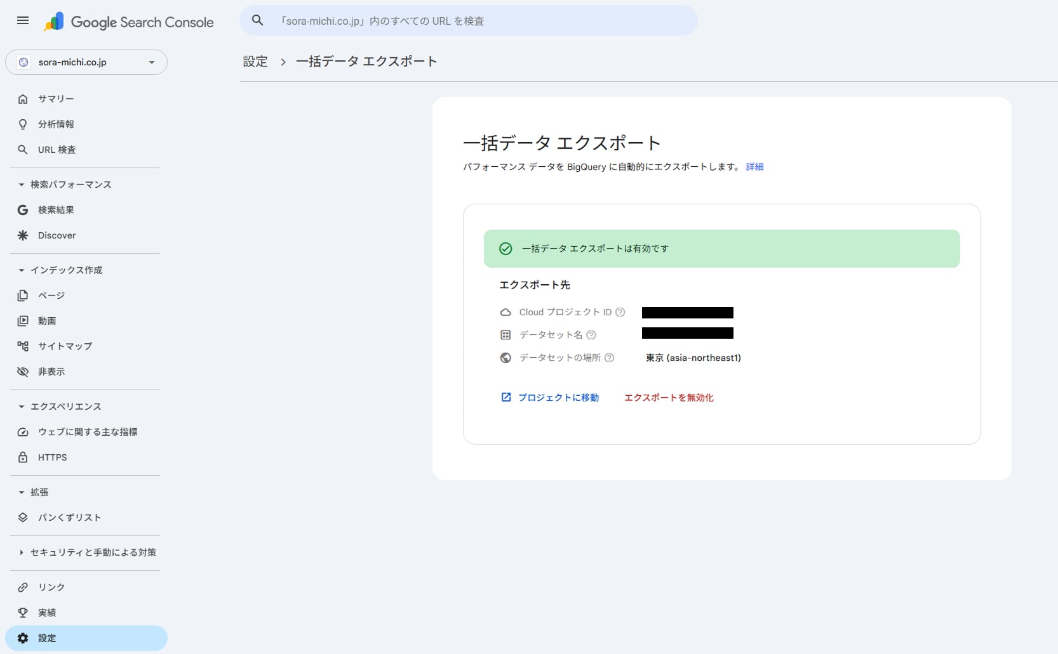Click the HTTPS padlock icon
The image size is (1058, 654).
pyautogui.click(x=23, y=457)
